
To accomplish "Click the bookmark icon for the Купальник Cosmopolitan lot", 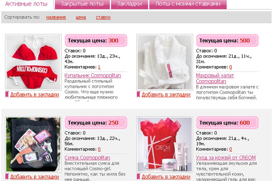I will pyautogui.click(x=7, y=95).
